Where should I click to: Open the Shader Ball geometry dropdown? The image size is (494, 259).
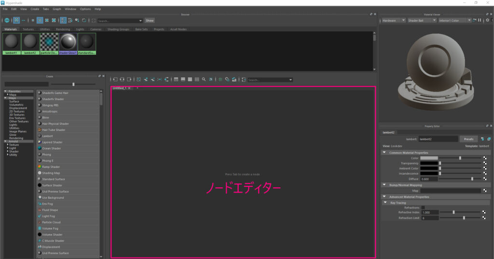pyautogui.click(x=422, y=20)
